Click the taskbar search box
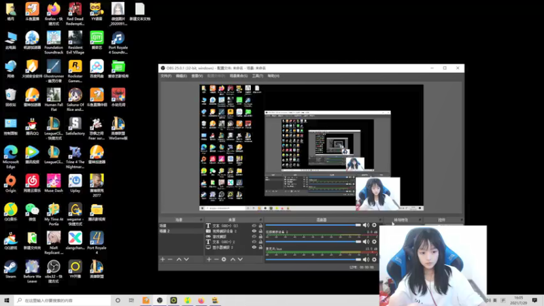The width and height of the screenshot is (544, 306). [x=63, y=300]
